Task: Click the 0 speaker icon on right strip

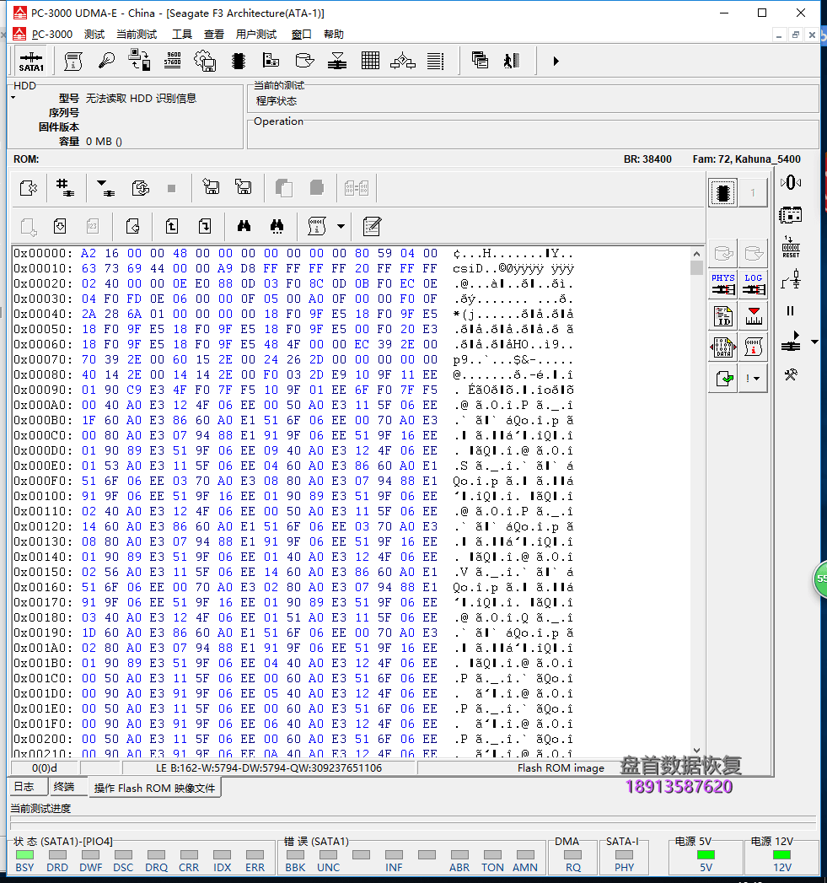Action: [x=791, y=182]
